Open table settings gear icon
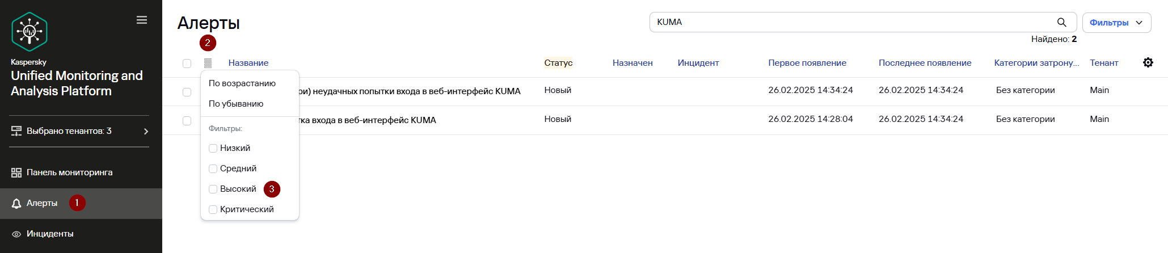Viewport: 1168px width, 253px height. click(1148, 62)
